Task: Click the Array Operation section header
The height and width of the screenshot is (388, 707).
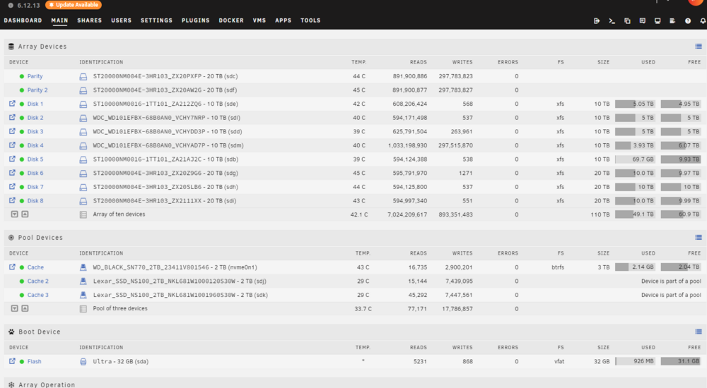Action: tap(47, 385)
